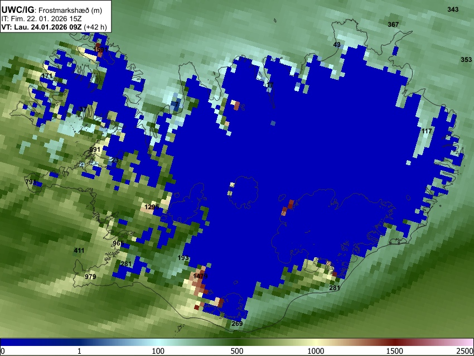Screen dimensions: 474x356
Task: Select the 979 value label
Action: pos(90,277)
